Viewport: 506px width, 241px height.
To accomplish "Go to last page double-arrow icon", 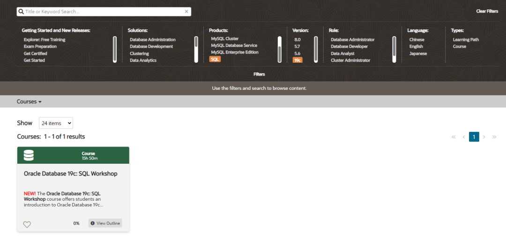I will tap(494, 137).
